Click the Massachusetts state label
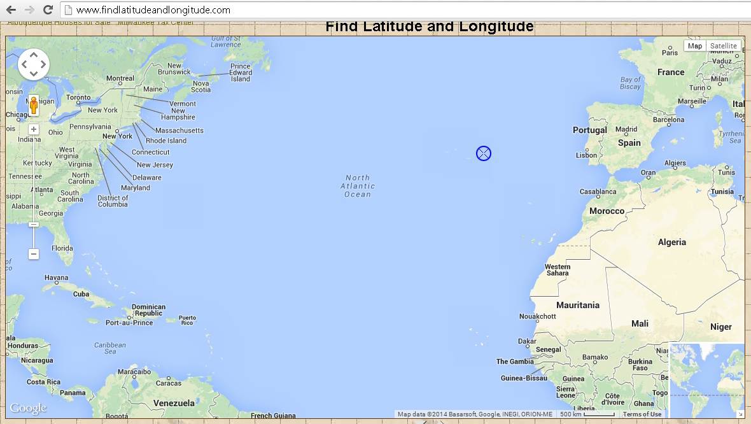The image size is (751, 424). coord(179,131)
